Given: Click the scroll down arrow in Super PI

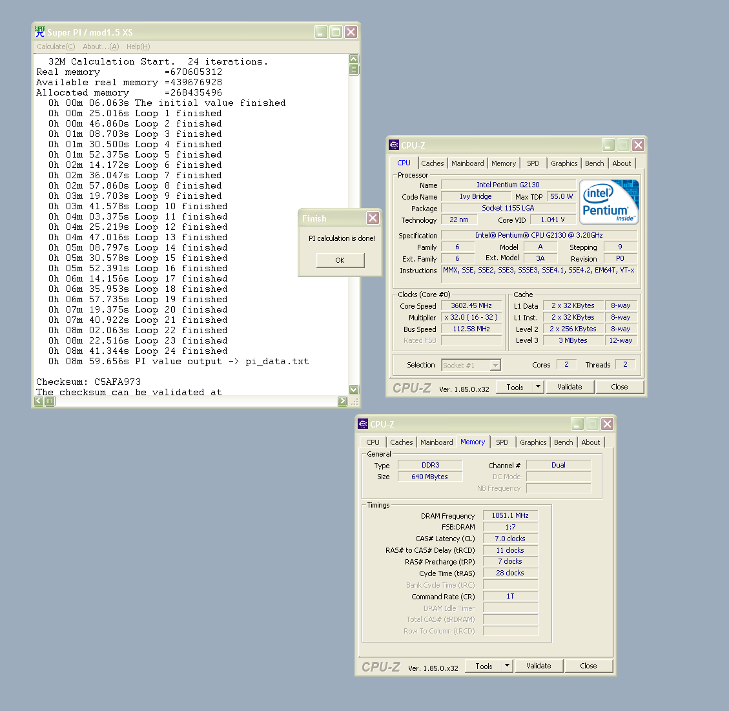Looking at the screenshot, I should pyautogui.click(x=354, y=389).
